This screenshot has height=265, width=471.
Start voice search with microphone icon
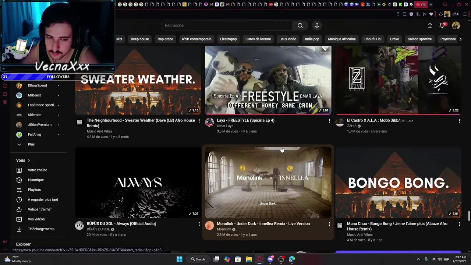[x=317, y=25]
